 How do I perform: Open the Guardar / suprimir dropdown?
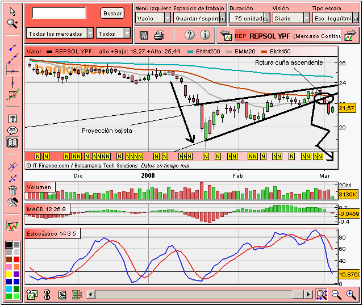(199, 18)
